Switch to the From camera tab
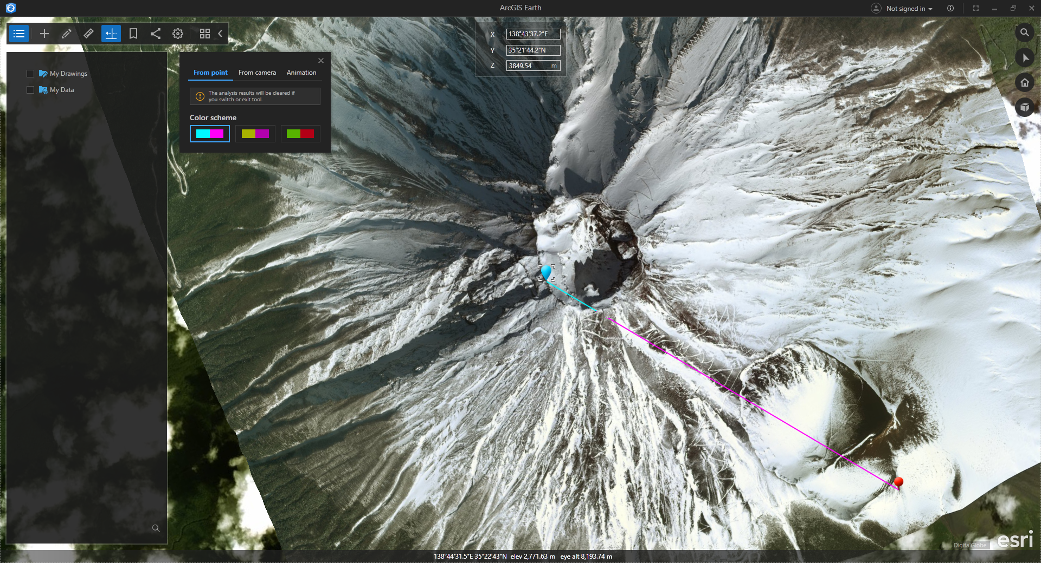The height and width of the screenshot is (563, 1041). point(257,73)
